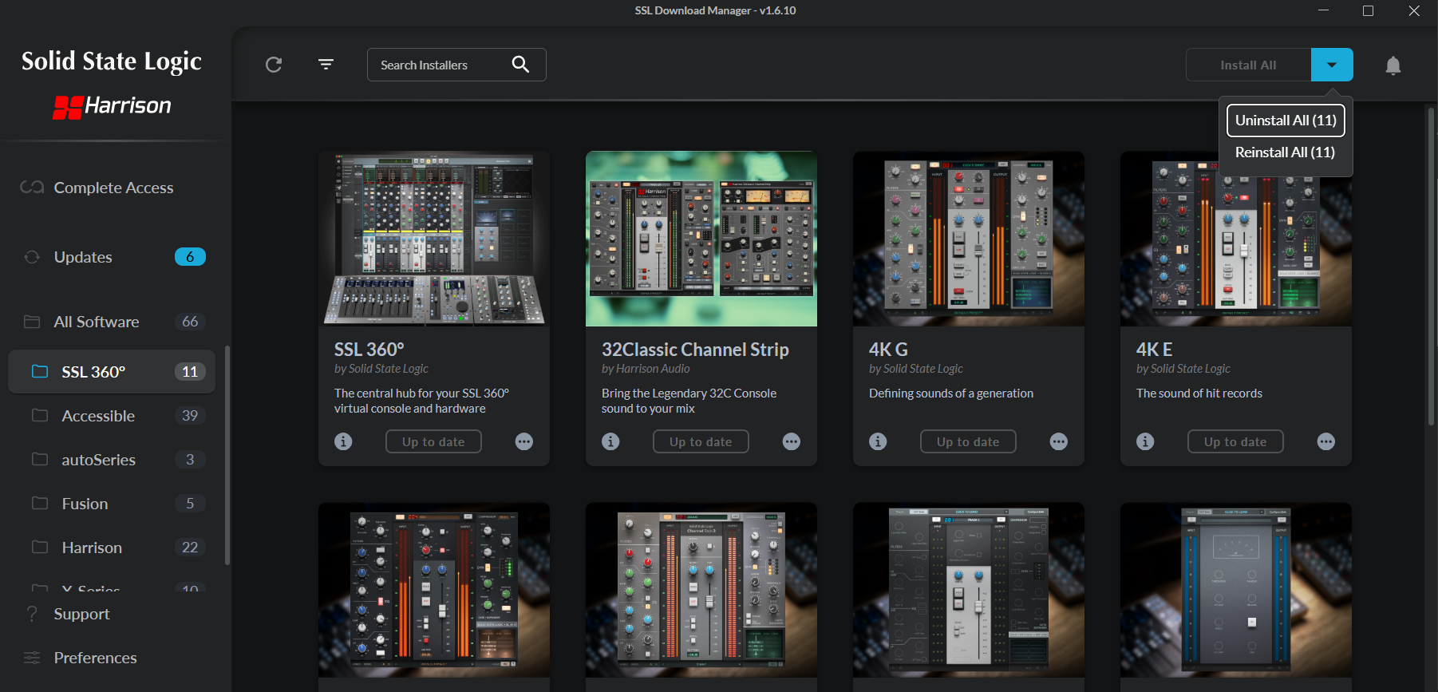The height and width of the screenshot is (692, 1438).
Task: Click the Accessible count 39
Action: click(x=190, y=416)
